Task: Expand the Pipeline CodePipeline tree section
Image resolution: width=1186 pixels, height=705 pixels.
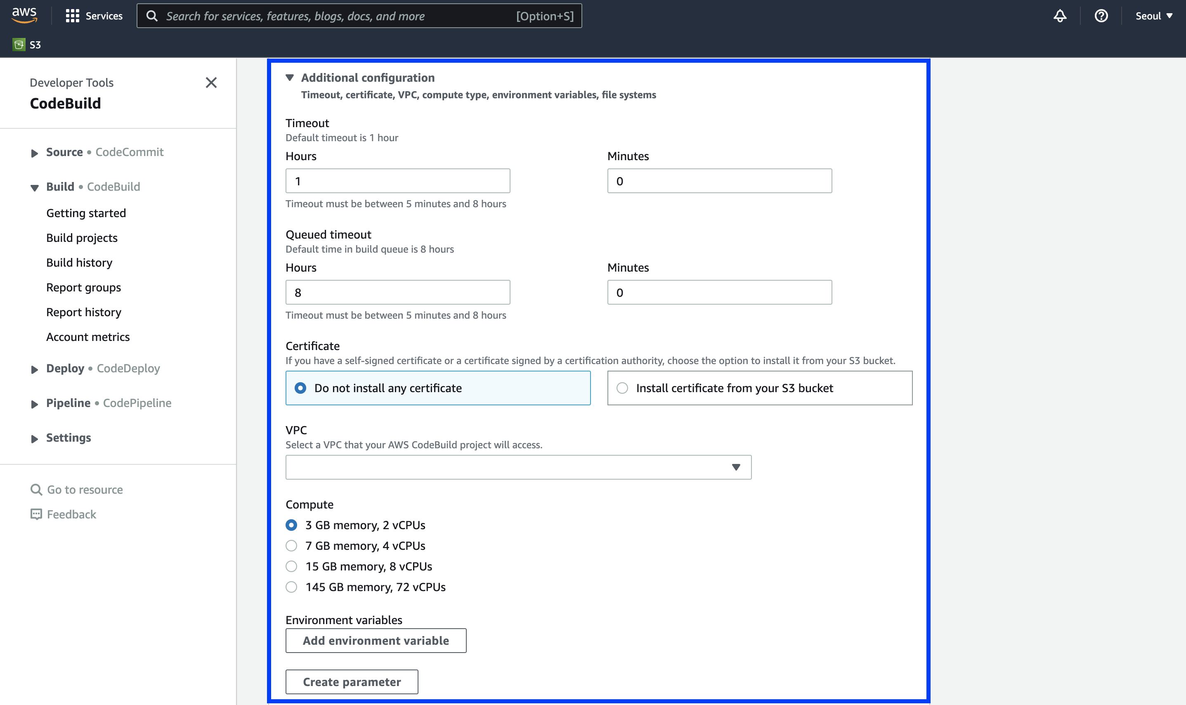Action: click(34, 404)
